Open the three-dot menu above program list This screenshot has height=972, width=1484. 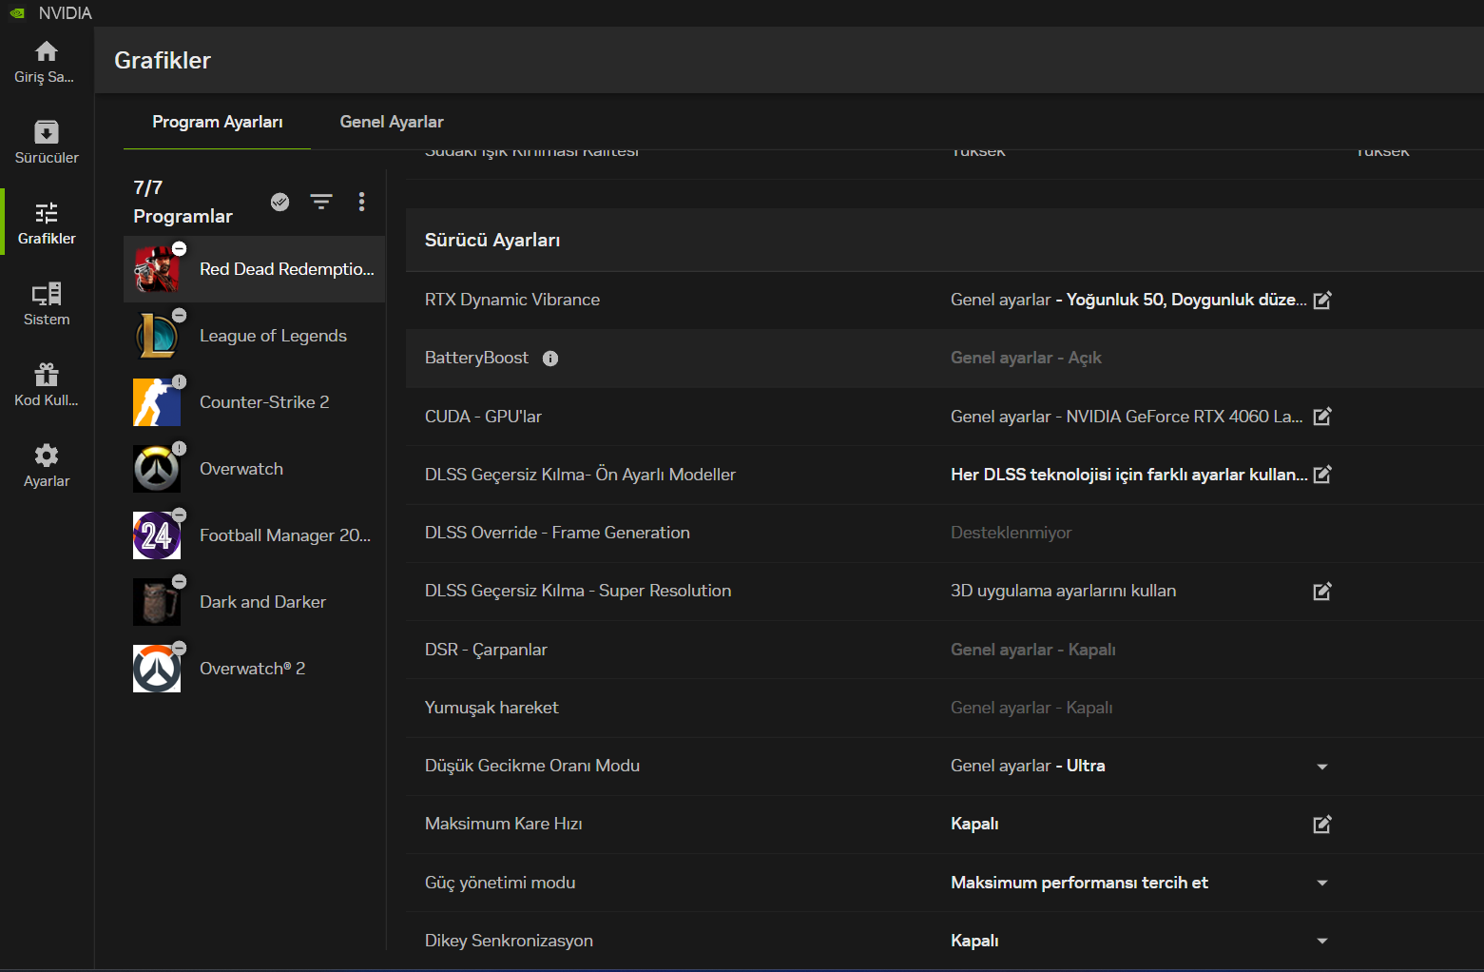361,202
